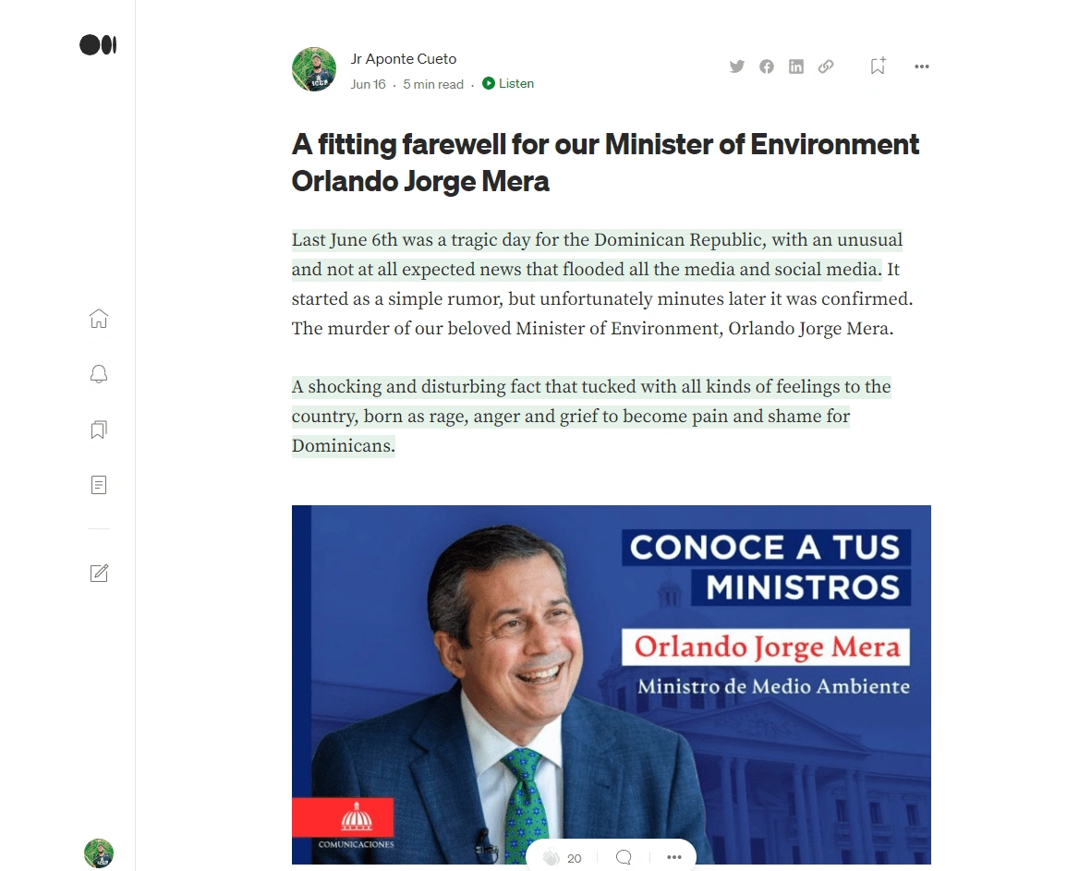Share article on LinkedIn
Image resolution: width=1079 pixels, height=871 pixels.
(796, 67)
